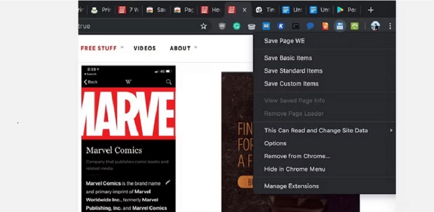This screenshot has height=212, width=434.
Task: Tap the search magnifier in Marvel phone image
Action: tap(169, 82)
